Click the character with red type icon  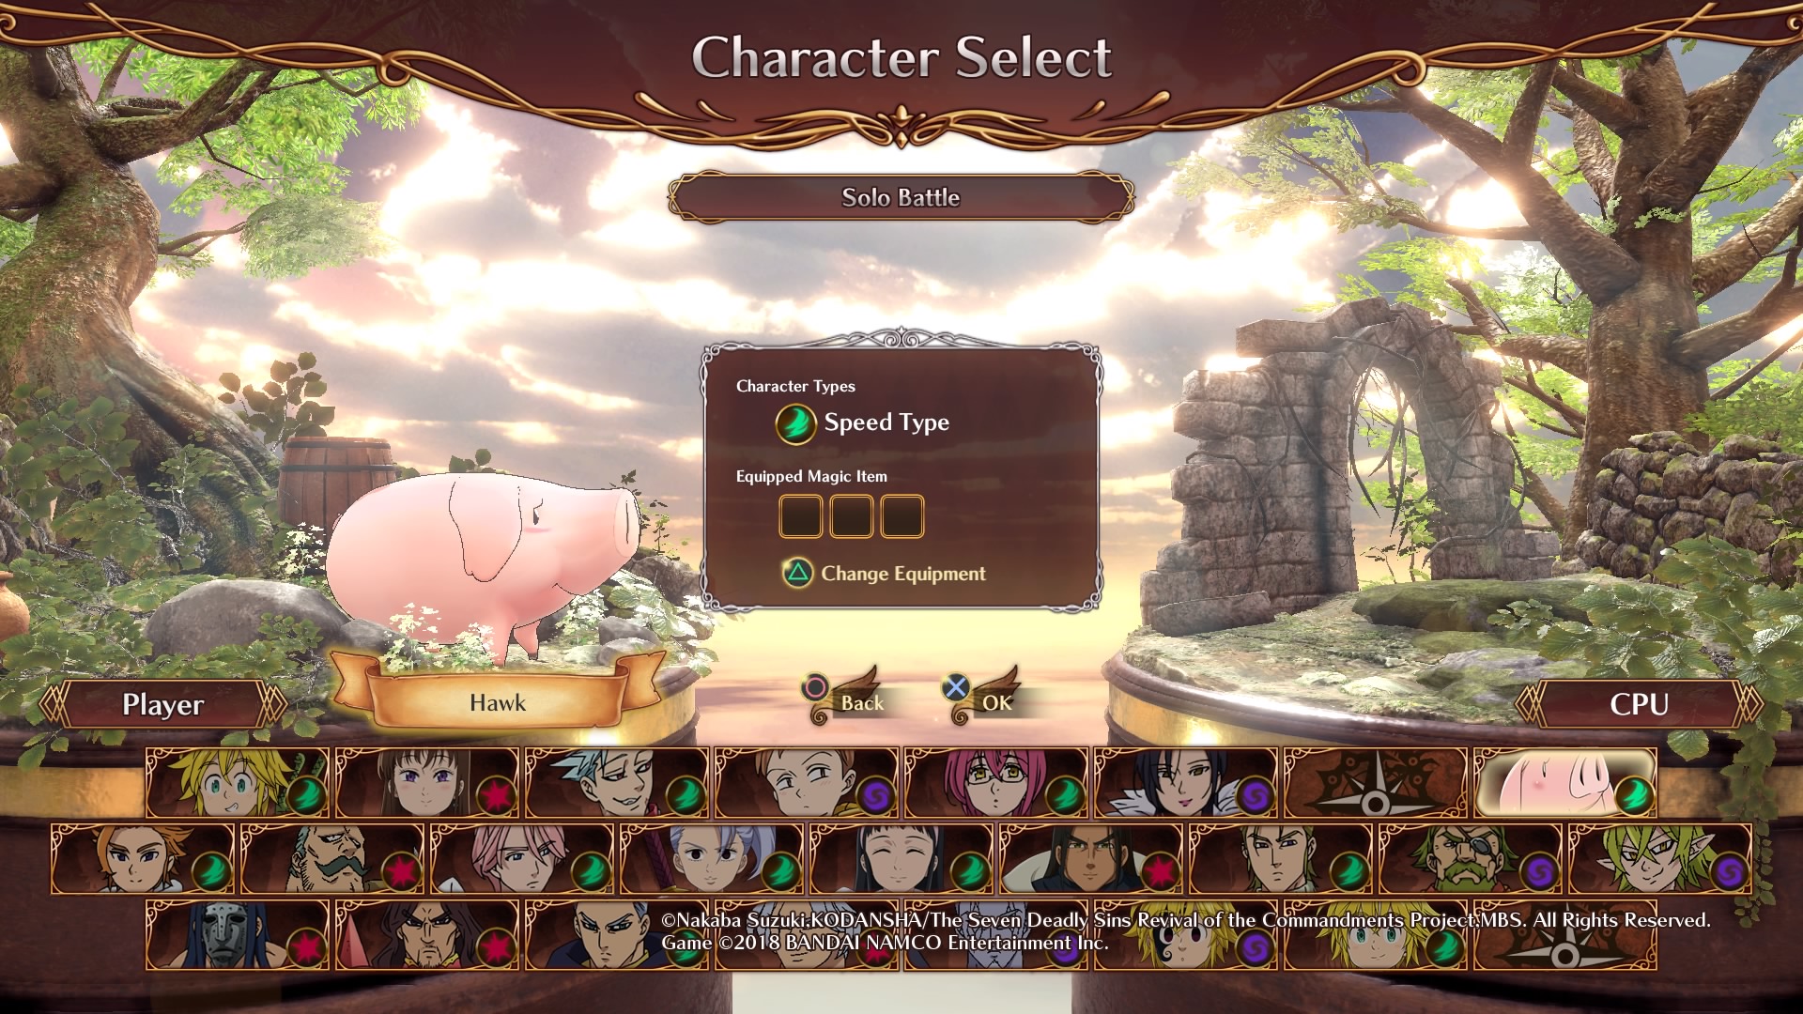[x=427, y=782]
